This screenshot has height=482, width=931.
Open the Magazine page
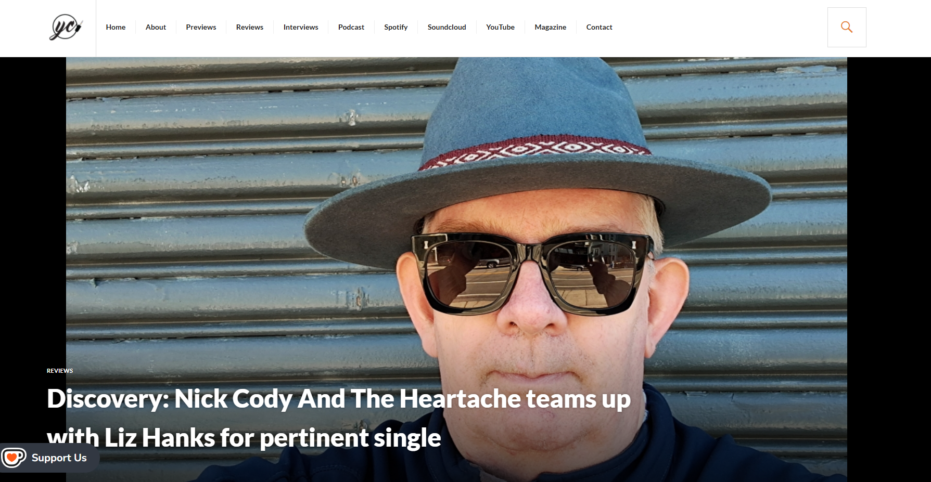click(x=551, y=27)
